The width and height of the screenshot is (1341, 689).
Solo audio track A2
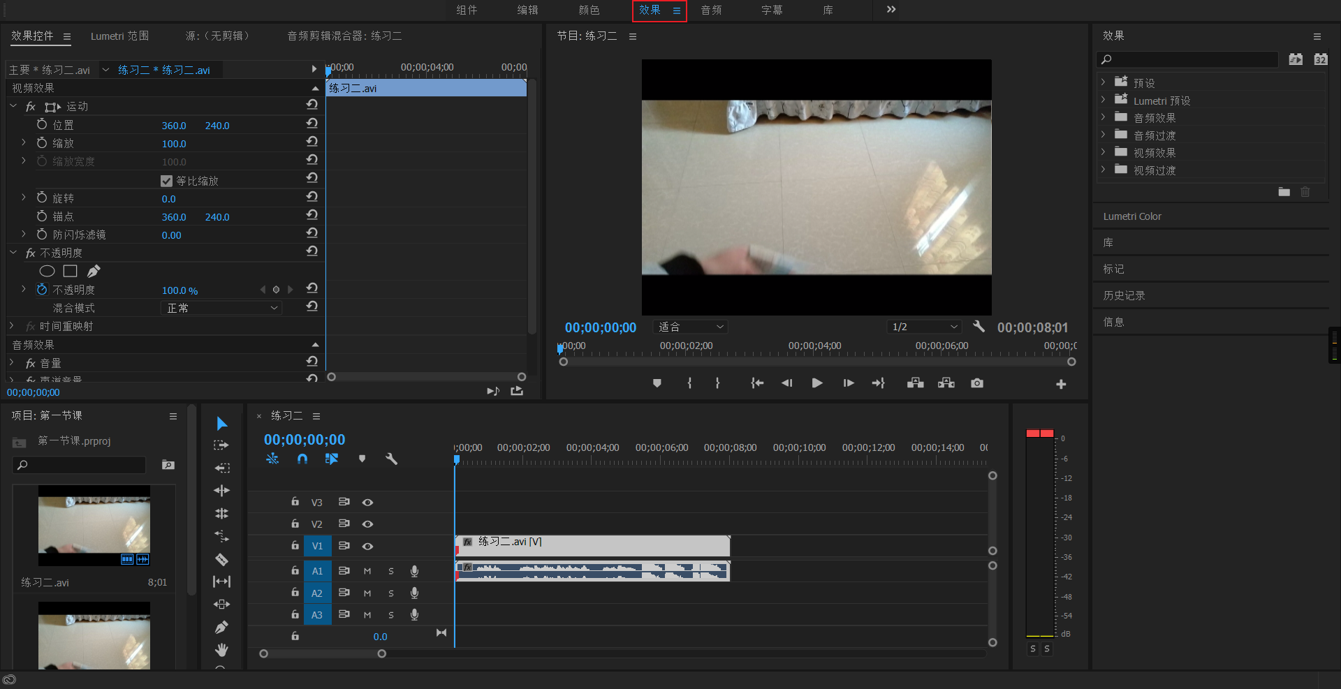tap(391, 593)
